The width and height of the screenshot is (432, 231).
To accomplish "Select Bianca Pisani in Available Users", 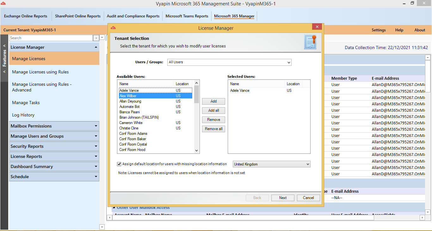I will point(156,112).
